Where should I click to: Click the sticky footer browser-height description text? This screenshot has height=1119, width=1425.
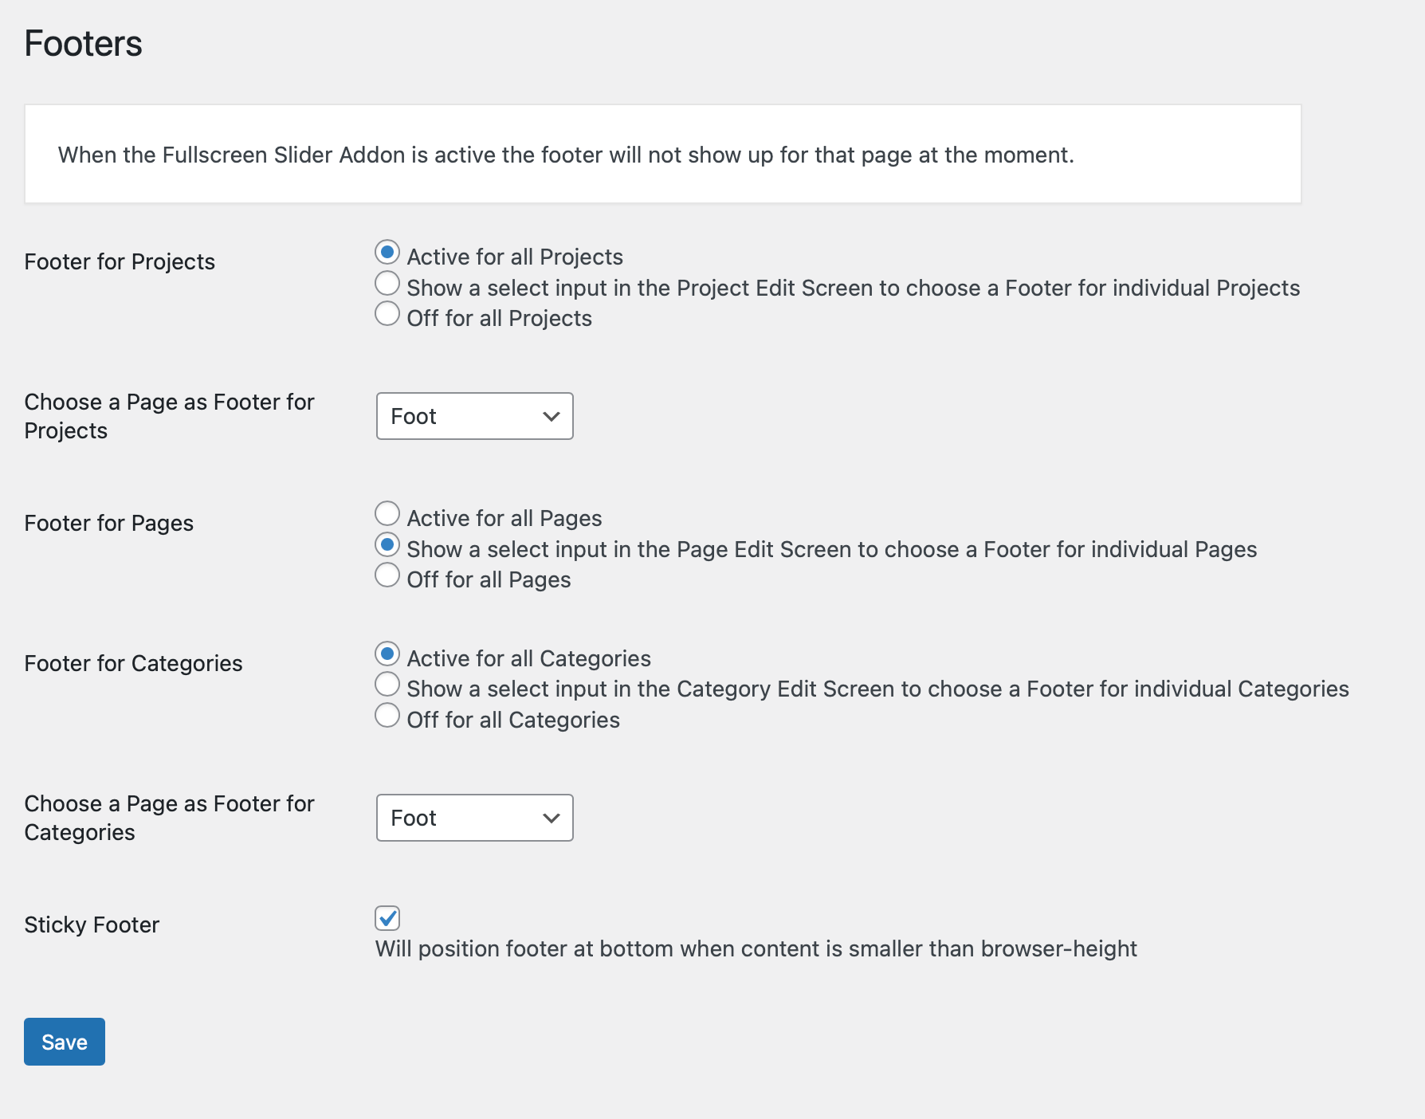coord(756,948)
